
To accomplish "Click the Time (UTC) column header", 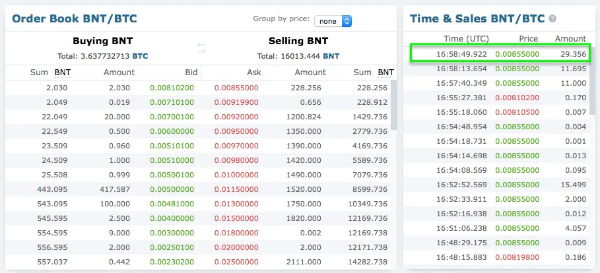I will [466, 39].
